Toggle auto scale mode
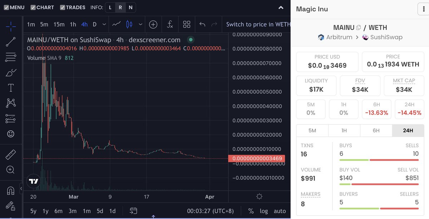This screenshot has height=219, width=429. coord(280,211)
